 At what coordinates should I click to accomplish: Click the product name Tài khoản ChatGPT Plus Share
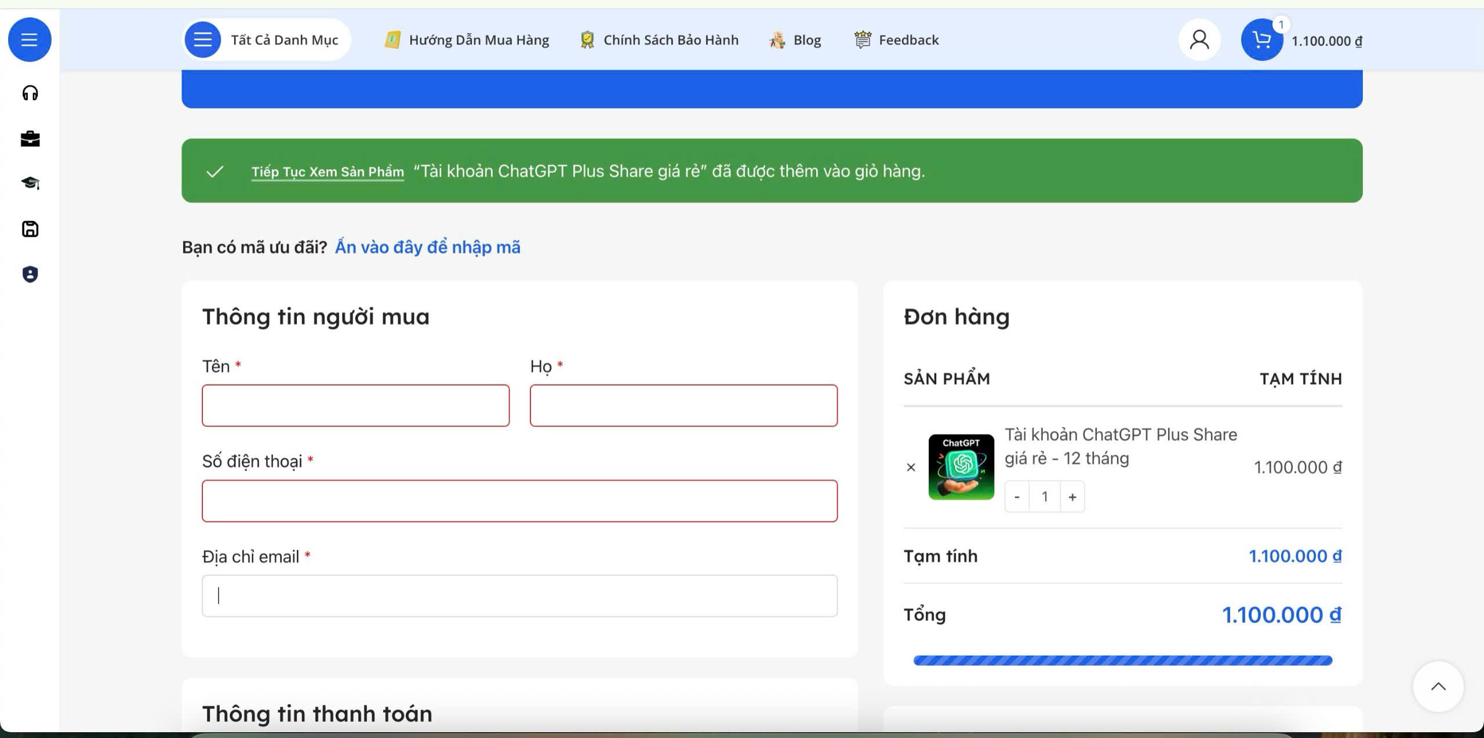click(1121, 447)
